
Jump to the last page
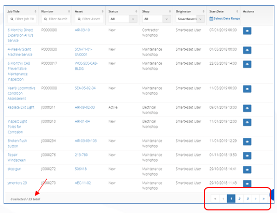[264, 198]
